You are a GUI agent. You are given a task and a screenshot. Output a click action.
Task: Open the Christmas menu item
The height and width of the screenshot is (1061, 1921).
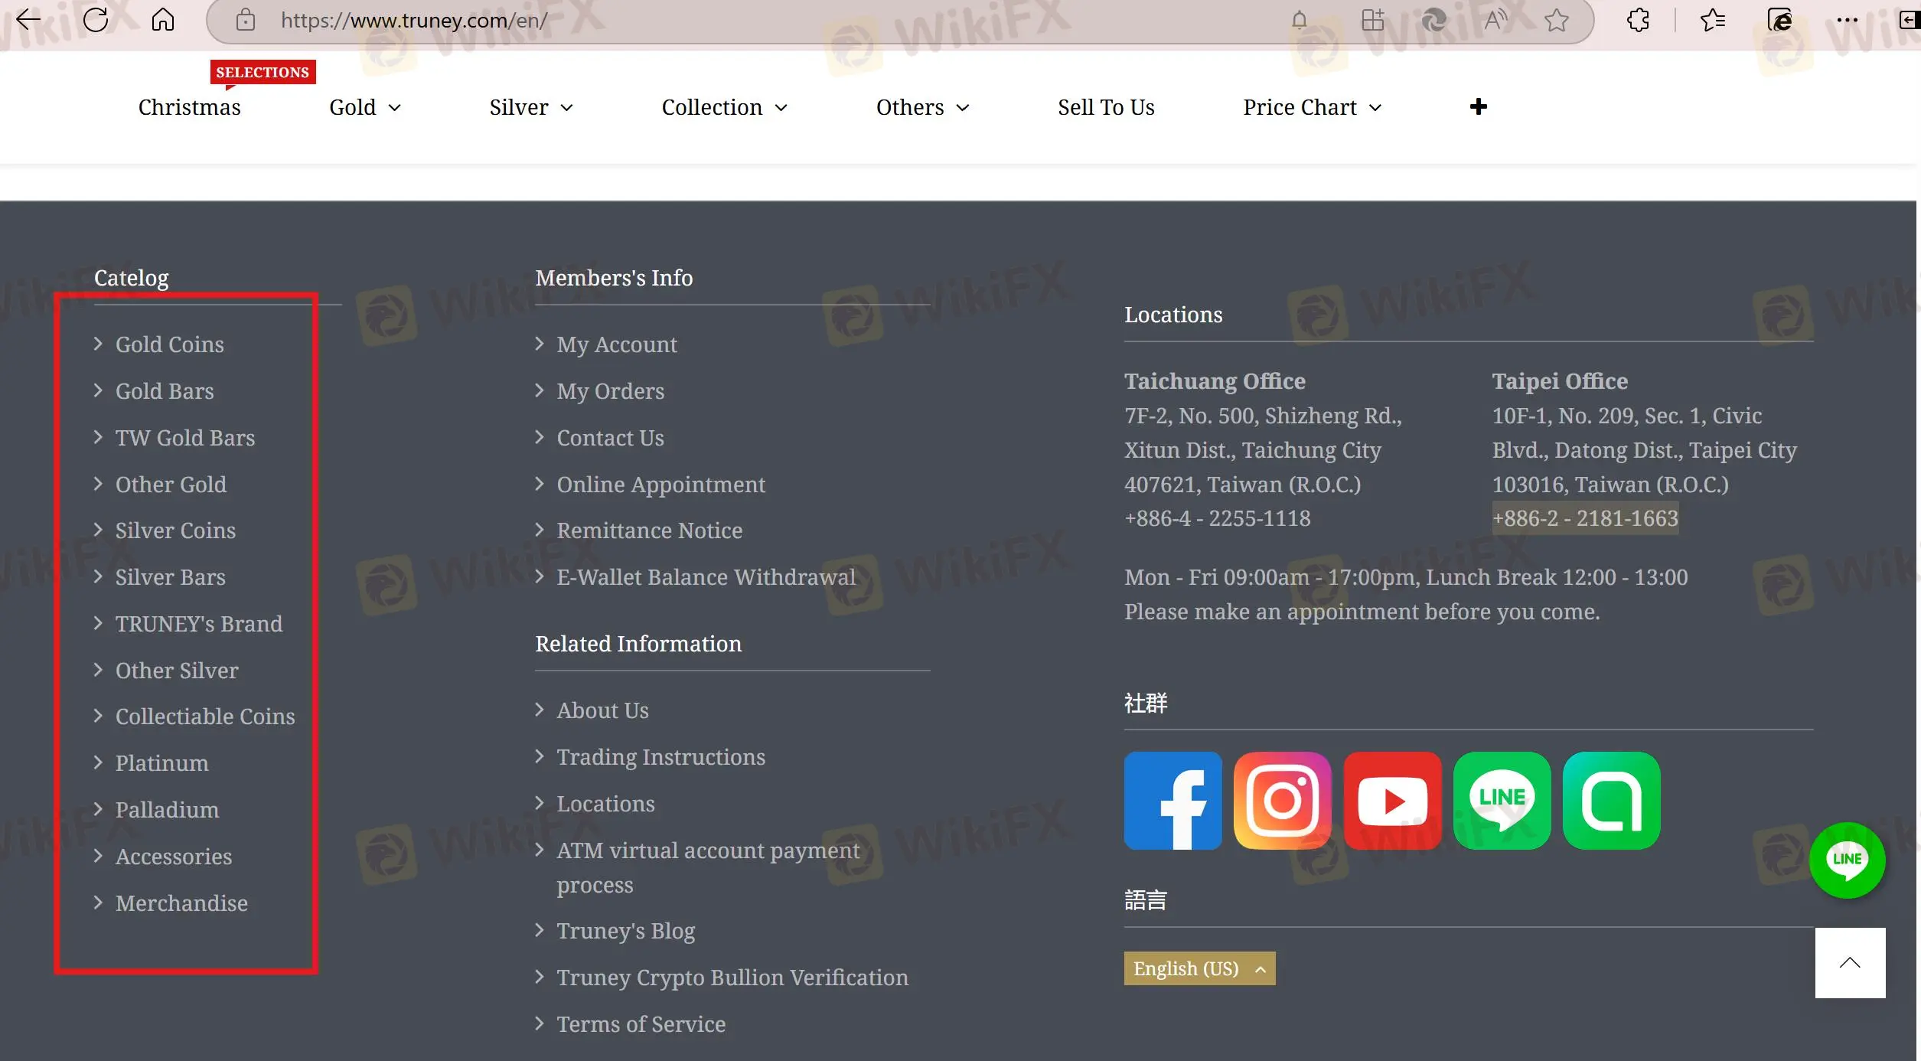(189, 107)
